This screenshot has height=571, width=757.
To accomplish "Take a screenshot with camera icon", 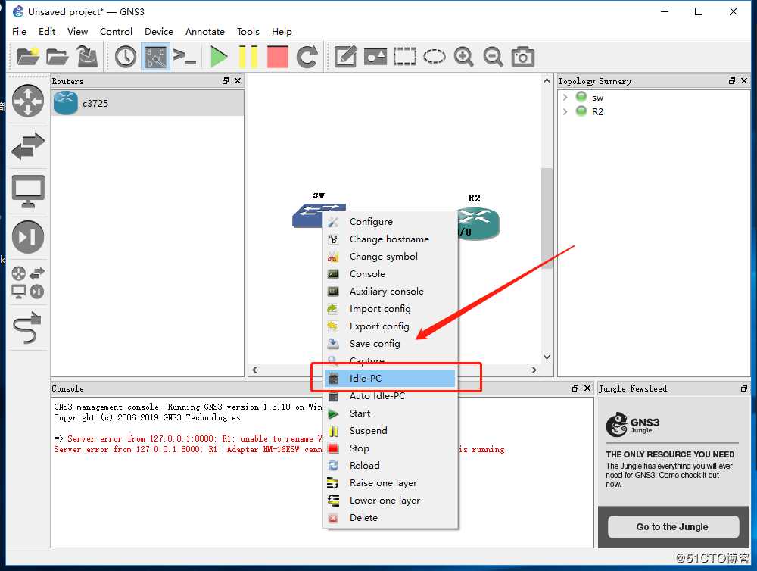I will point(523,57).
